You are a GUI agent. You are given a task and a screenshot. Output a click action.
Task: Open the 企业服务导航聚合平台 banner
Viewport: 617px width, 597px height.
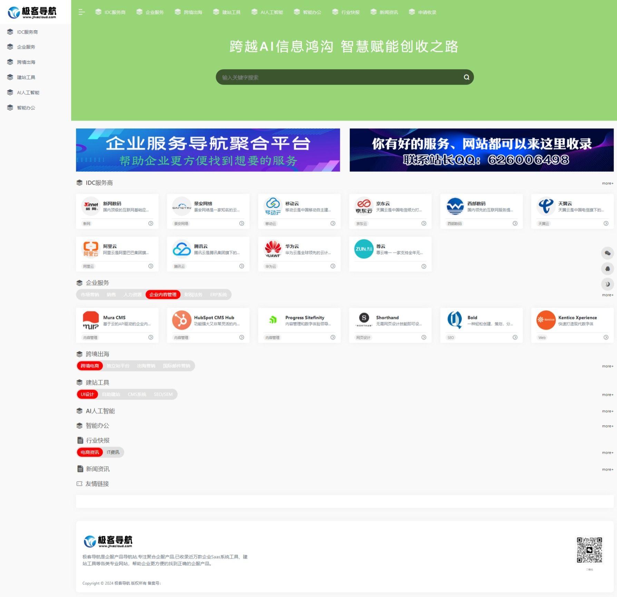coord(208,150)
